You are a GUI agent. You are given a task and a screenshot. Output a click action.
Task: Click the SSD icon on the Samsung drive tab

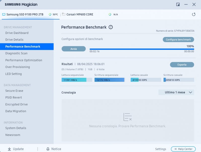coord(4,14)
